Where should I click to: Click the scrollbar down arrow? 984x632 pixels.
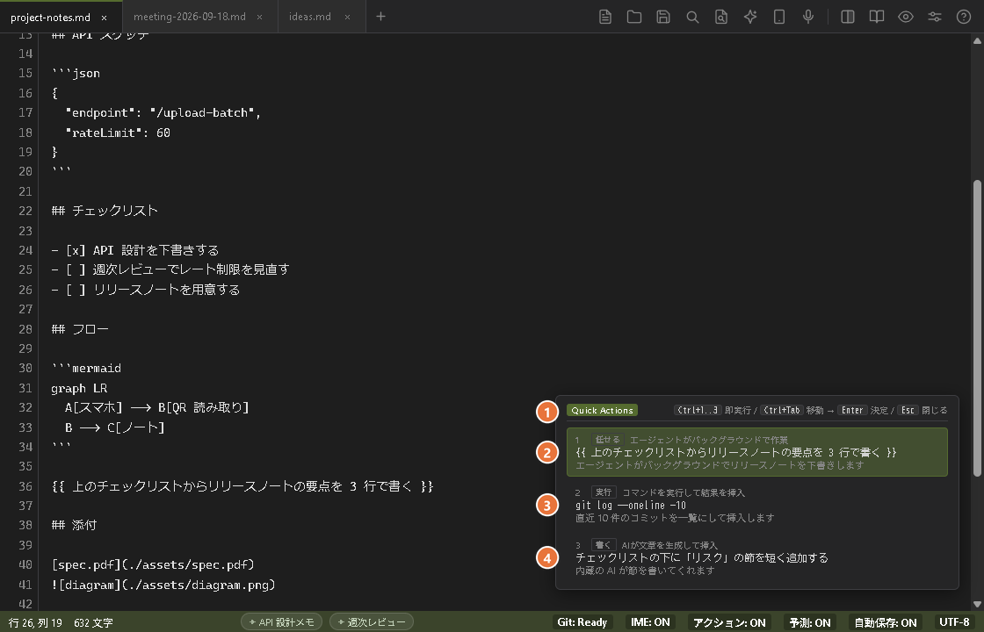tap(977, 604)
